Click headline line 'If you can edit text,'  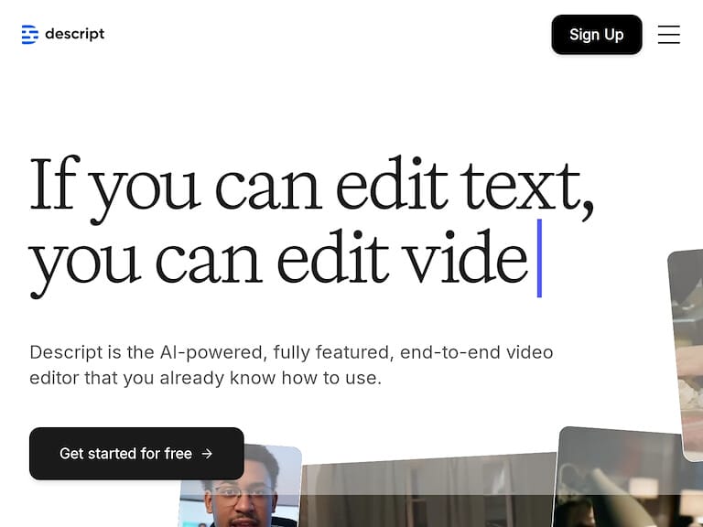click(312, 184)
